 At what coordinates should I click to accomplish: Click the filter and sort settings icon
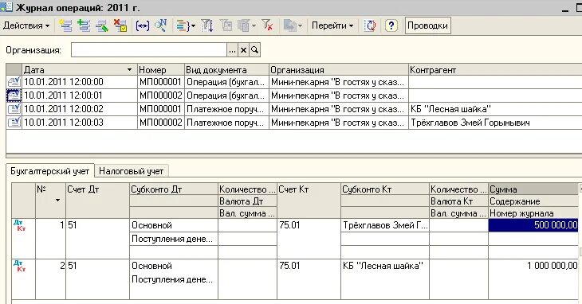point(206,25)
